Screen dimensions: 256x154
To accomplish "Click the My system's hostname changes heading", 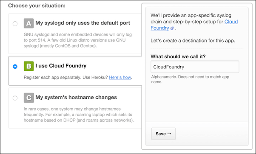I will pyautogui.click(x=76, y=97).
